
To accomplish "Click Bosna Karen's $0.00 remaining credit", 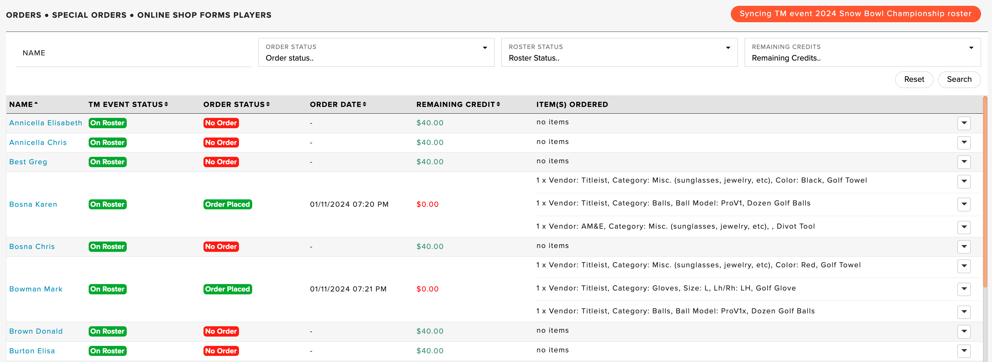I will pos(427,204).
